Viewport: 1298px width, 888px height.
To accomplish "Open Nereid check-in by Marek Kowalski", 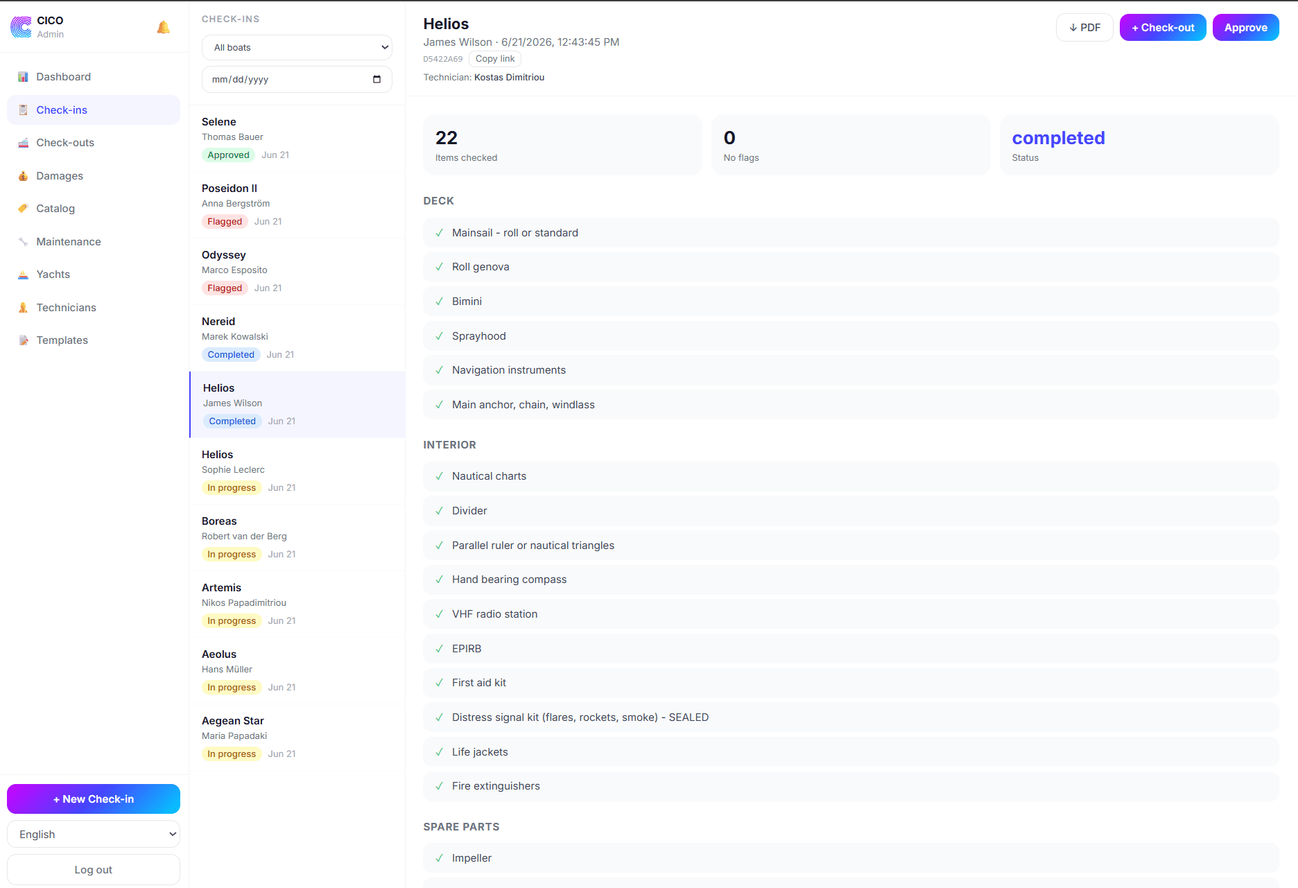I will point(297,338).
